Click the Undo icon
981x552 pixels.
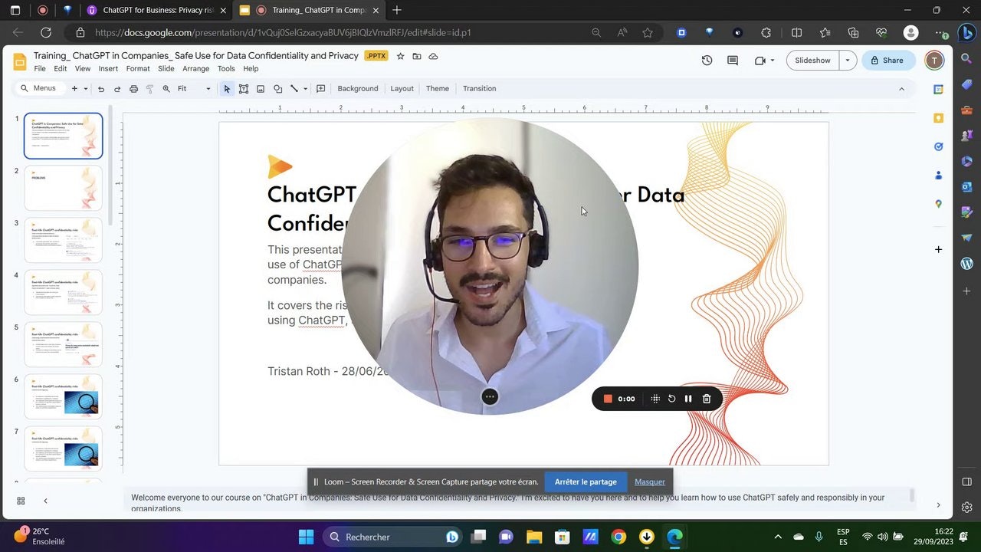(100, 88)
